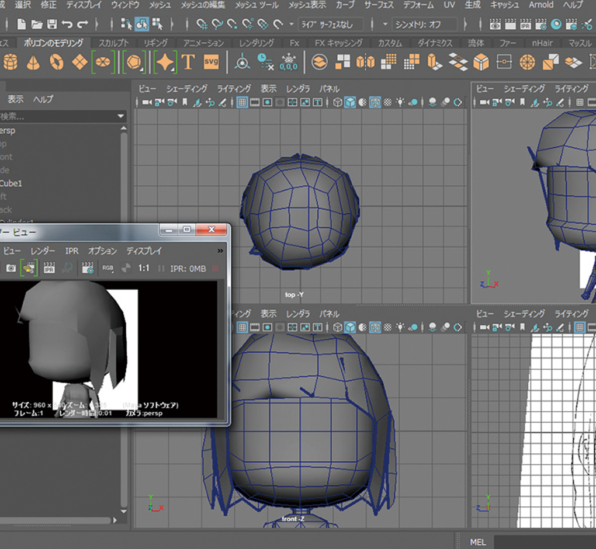596x549 pixels.
Task: Click the Mirror mesh shelf icon
Action: (x=366, y=62)
